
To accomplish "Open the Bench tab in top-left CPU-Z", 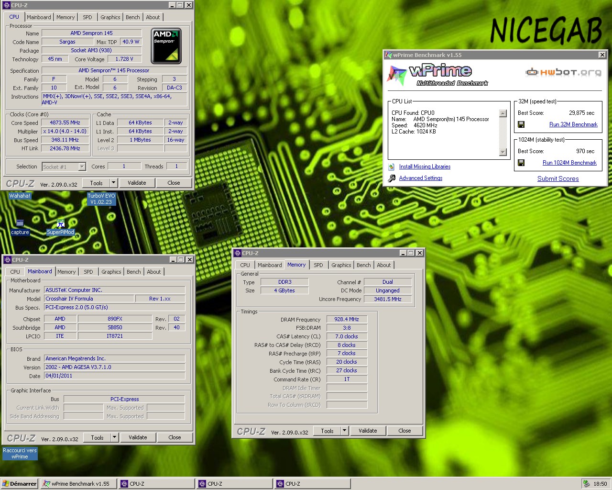I will coord(133,17).
